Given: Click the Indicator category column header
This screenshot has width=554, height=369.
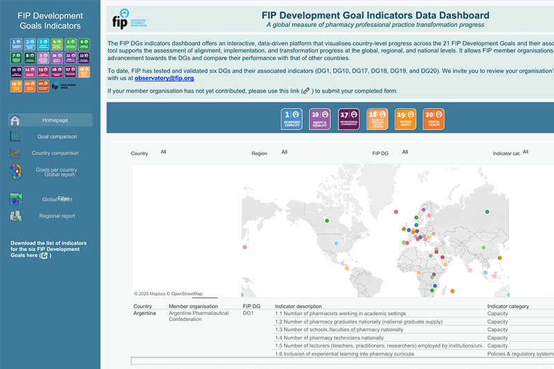Looking at the screenshot, I should (x=508, y=306).
